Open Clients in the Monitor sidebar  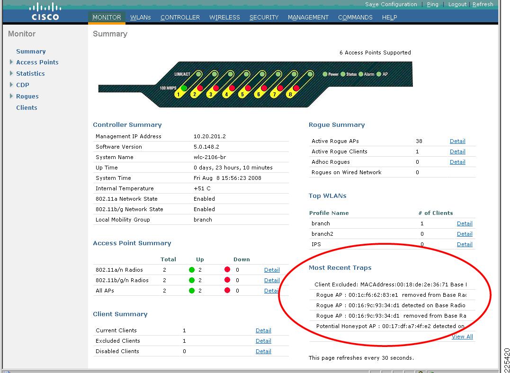click(x=27, y=107)
